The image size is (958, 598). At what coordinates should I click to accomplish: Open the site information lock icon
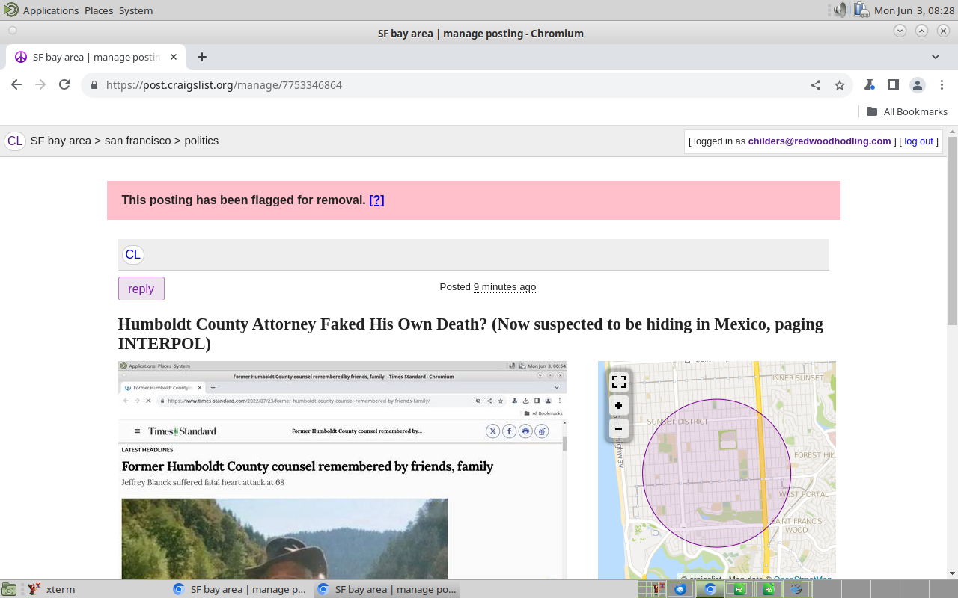(94, 85)
